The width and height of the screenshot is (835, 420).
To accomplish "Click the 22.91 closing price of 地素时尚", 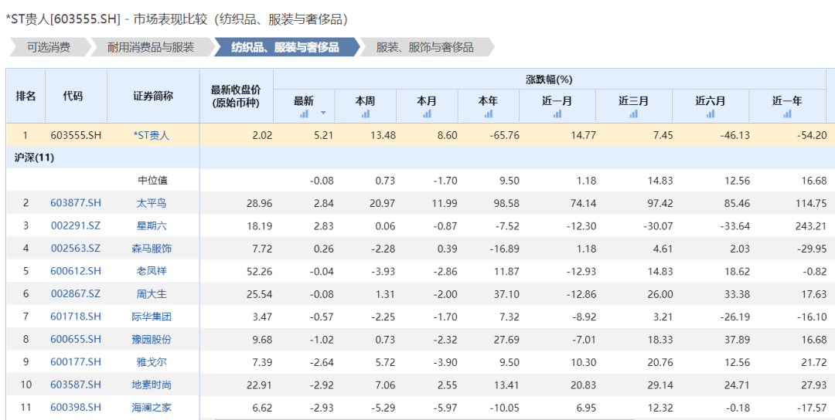I will coord(261,385).
